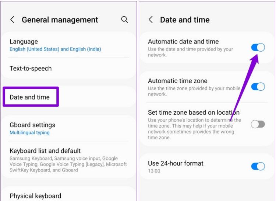This screenshot has height=201, width=276.
Task: Open search in General management
Action: [124, 20]
